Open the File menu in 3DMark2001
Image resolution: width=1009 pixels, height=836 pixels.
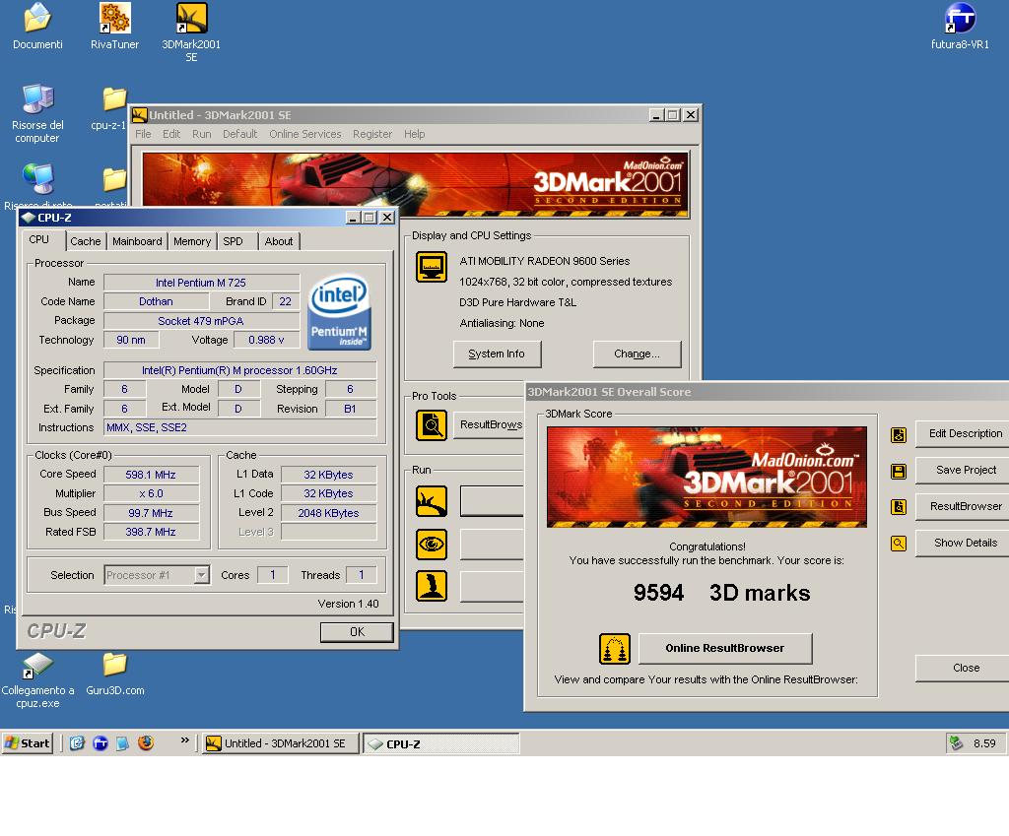(143, 134)
